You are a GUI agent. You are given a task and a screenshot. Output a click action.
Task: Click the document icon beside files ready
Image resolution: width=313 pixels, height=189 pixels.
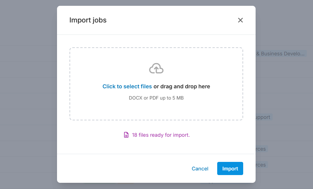[126, 135]
